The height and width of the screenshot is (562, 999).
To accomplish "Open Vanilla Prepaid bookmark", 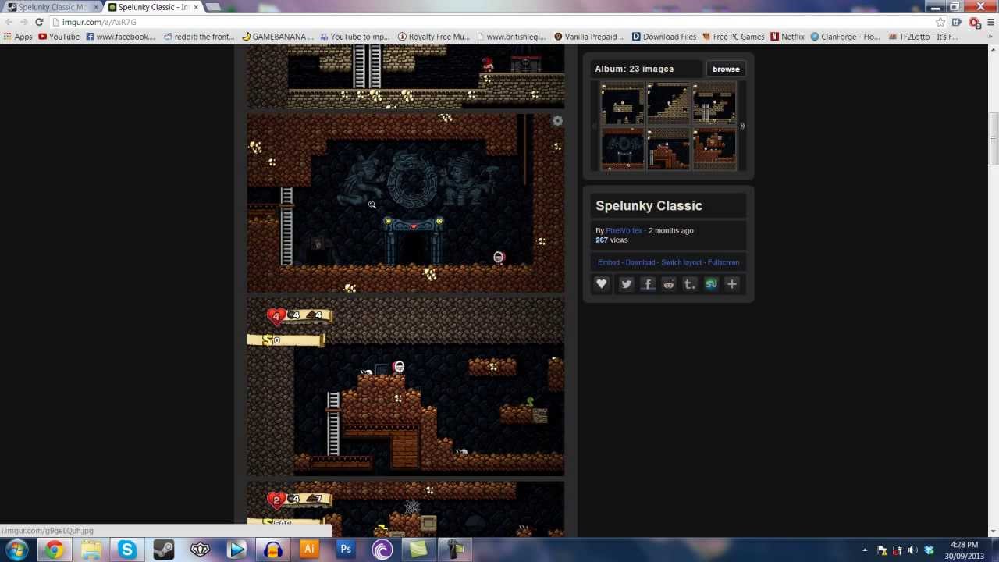I will click(590, 37).
